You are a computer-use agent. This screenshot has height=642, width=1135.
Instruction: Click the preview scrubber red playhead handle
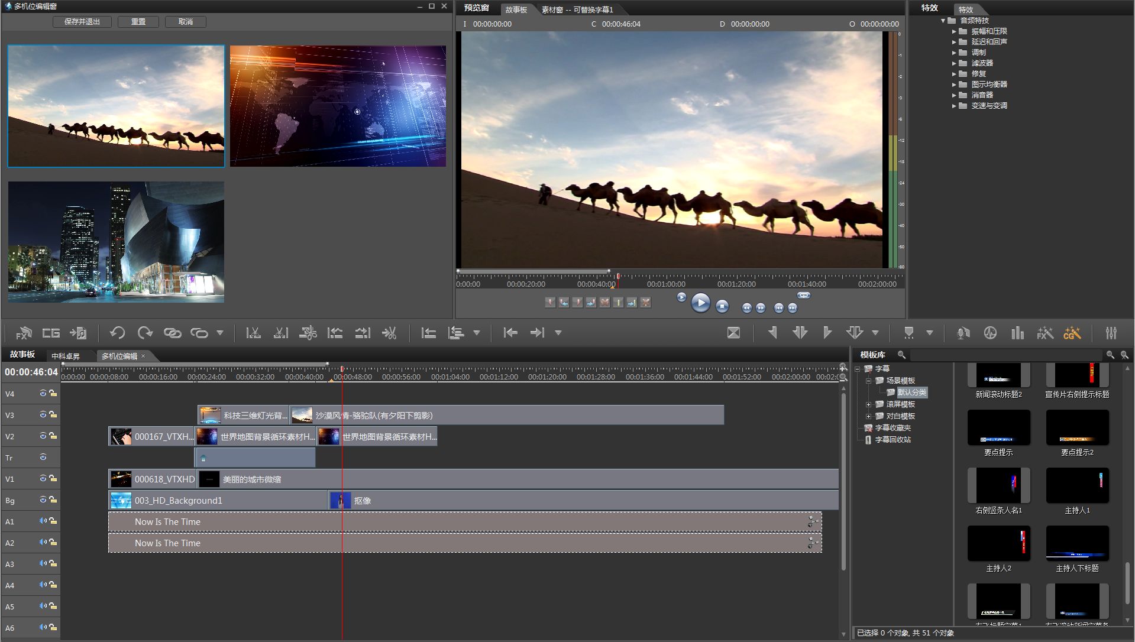coord(618,276)
